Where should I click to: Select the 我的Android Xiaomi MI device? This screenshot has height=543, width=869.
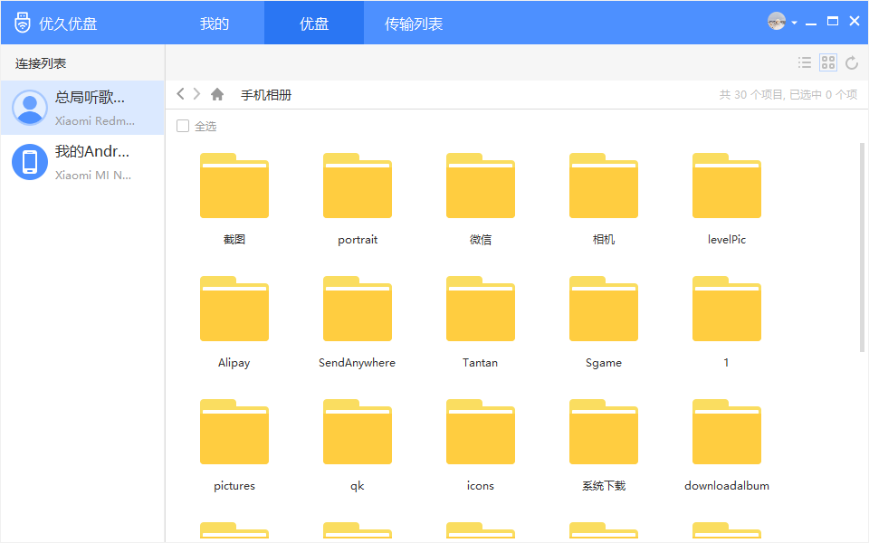coord(81,162)
